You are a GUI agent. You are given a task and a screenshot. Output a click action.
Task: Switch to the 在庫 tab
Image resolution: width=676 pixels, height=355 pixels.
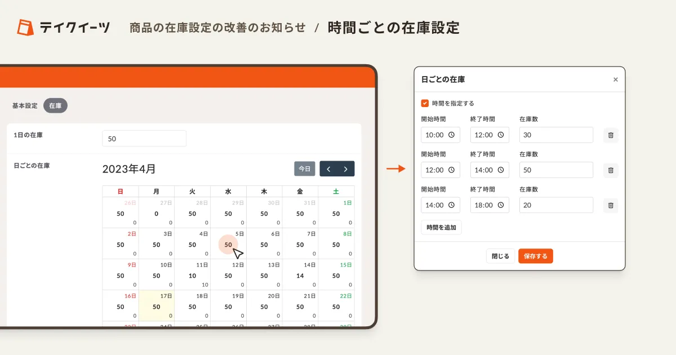click(x=55, y=105)
